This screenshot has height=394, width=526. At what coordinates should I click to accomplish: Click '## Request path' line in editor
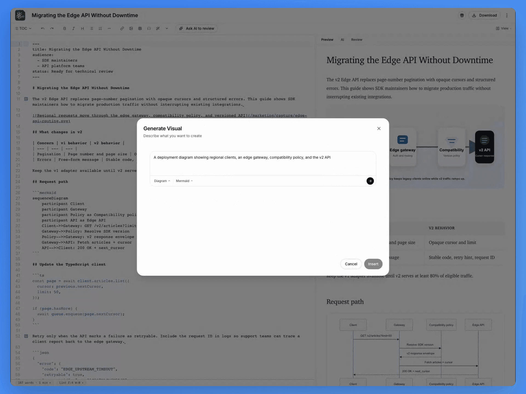[x=50, y=182]
